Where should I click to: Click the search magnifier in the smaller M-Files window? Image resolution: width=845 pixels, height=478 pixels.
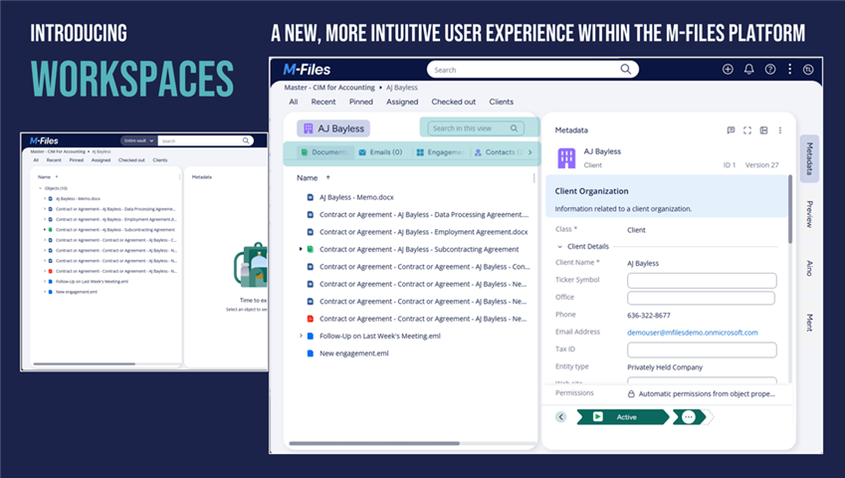pos(246,140)
